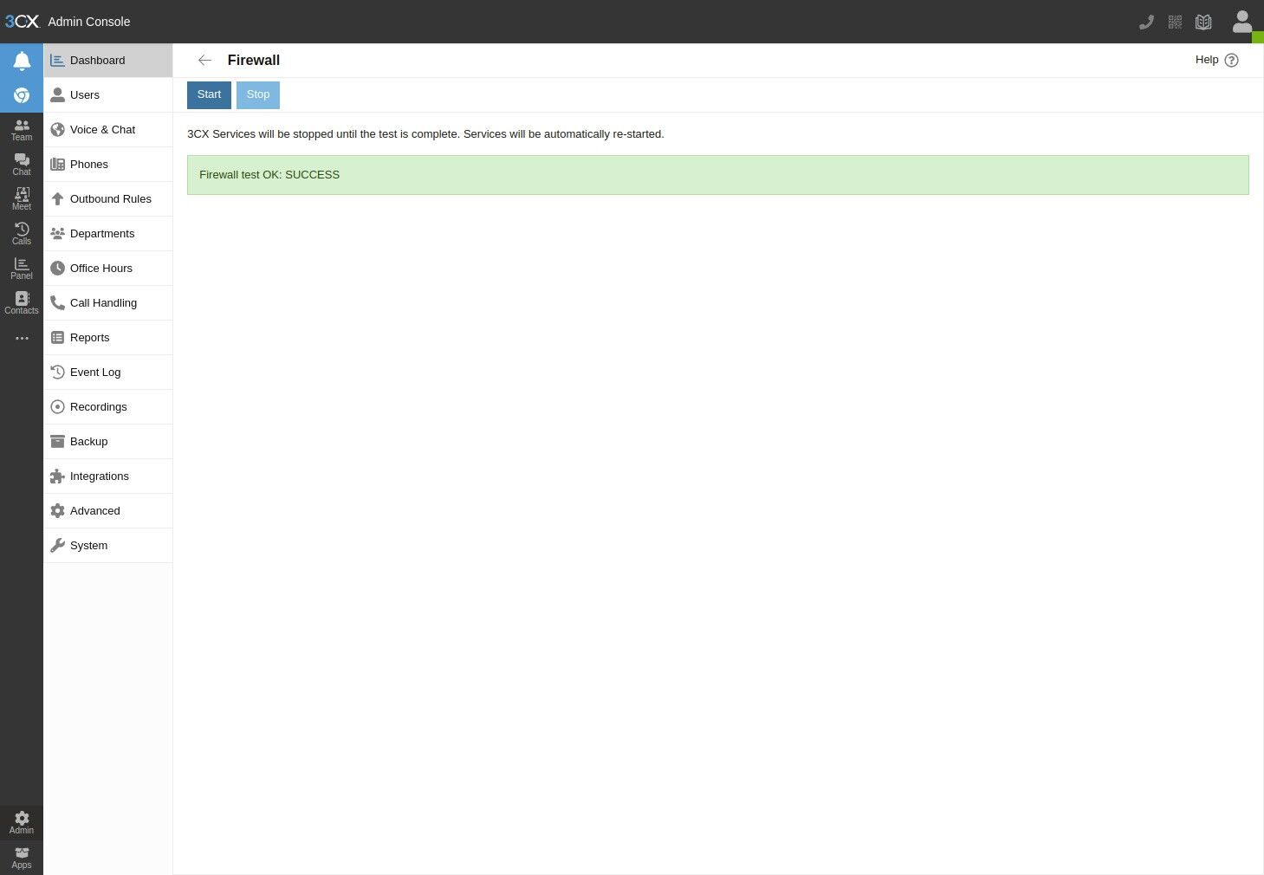
Task: Click the 3CX Services will be stopped notice
Action: coord(425,134)
